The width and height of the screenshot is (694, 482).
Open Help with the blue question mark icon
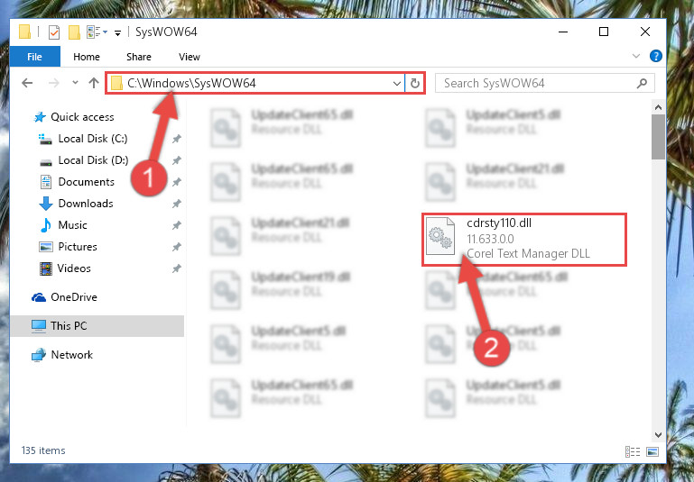click(x=655, y=56)
